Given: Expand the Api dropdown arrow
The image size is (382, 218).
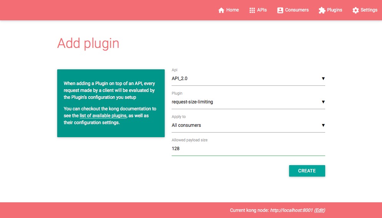Looking at the screenshot, I should [323, 79].
